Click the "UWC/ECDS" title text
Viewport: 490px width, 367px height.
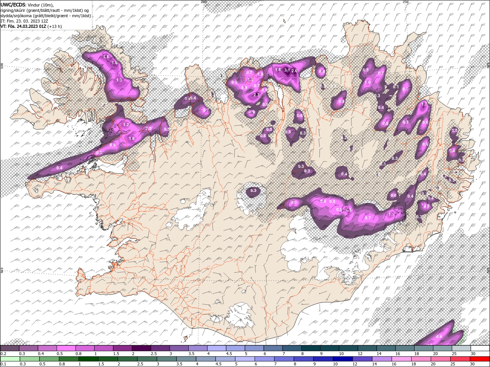[x=13, y=5]
